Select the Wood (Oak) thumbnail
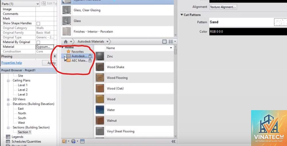This screenshot has height=146, width=287. tap(100, 88)
